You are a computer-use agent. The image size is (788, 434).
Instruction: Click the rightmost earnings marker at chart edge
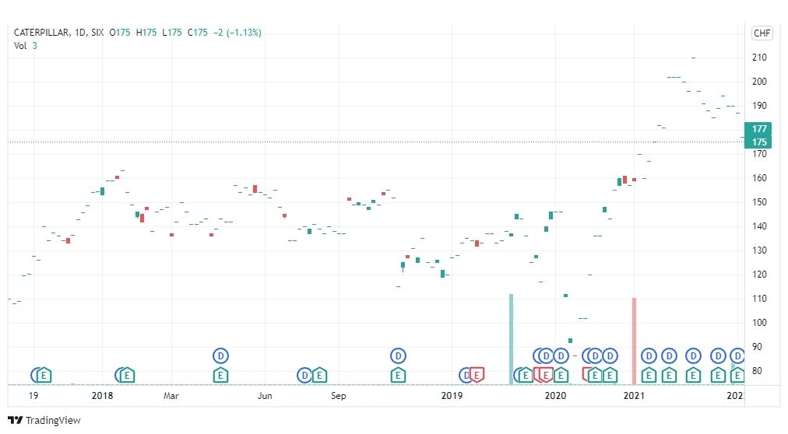click(x=737, y=375)
